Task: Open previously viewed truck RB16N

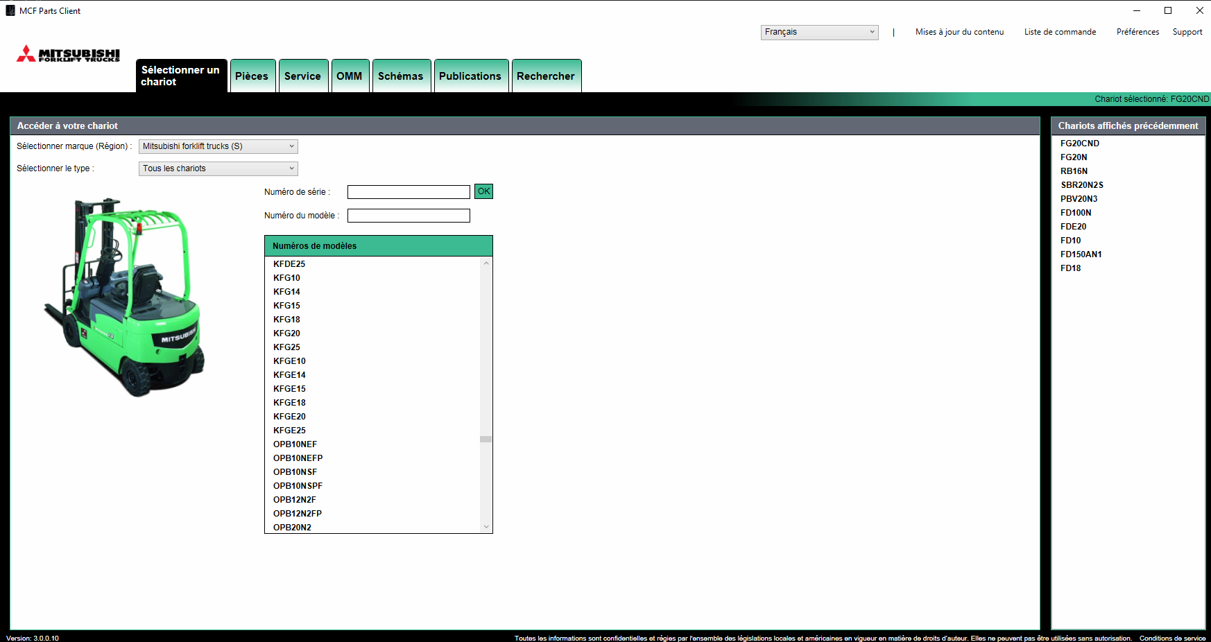Action: [1074, 171]
